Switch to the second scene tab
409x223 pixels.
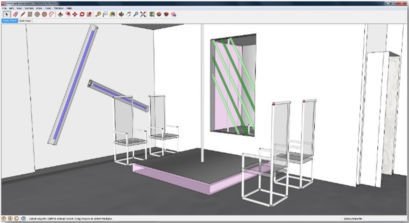[25, 21]
